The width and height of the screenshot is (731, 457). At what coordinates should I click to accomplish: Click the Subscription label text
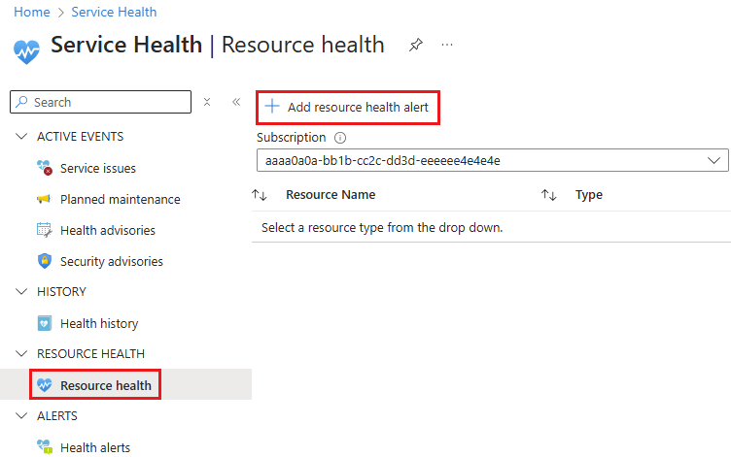(x=292, y=137)
